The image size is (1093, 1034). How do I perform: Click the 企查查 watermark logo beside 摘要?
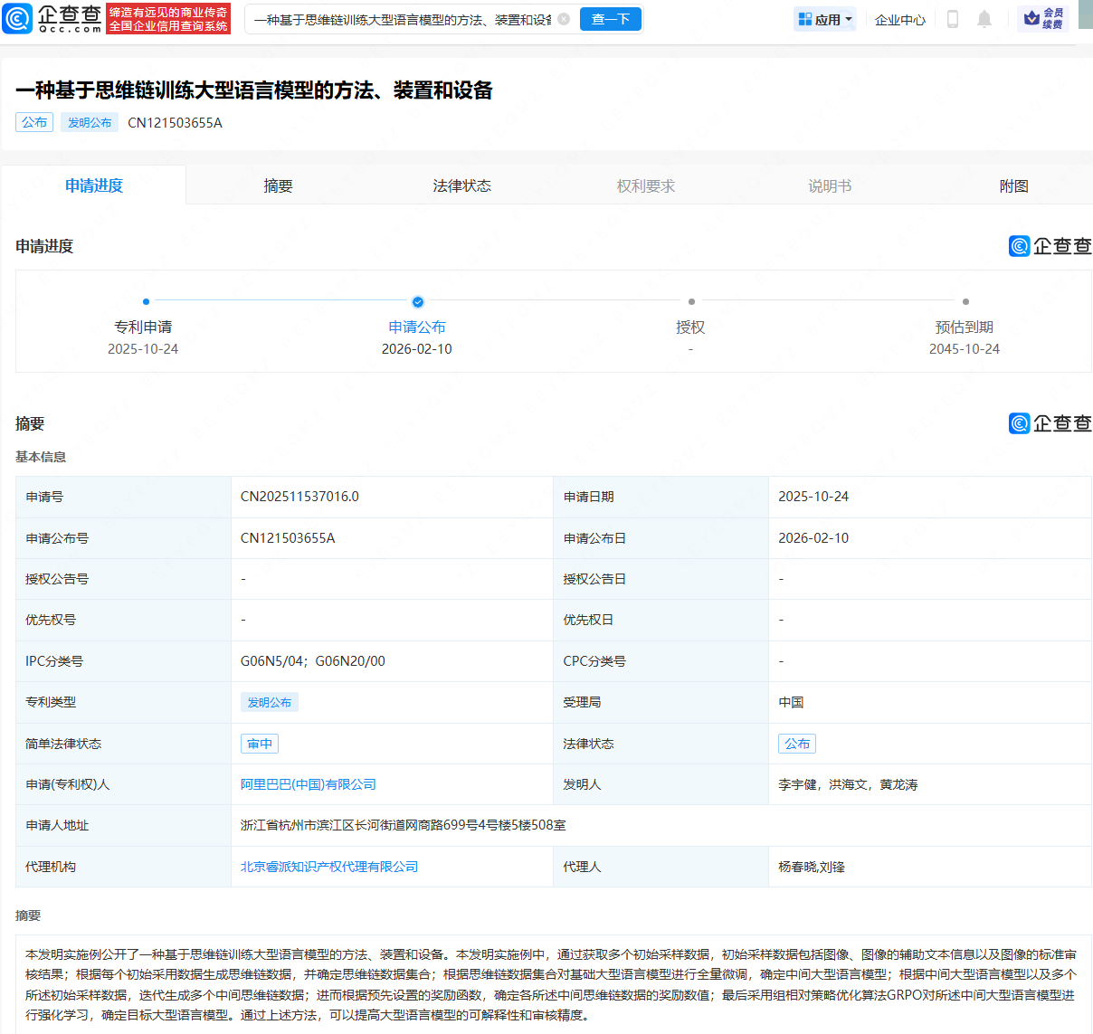tap(1050, 423)
